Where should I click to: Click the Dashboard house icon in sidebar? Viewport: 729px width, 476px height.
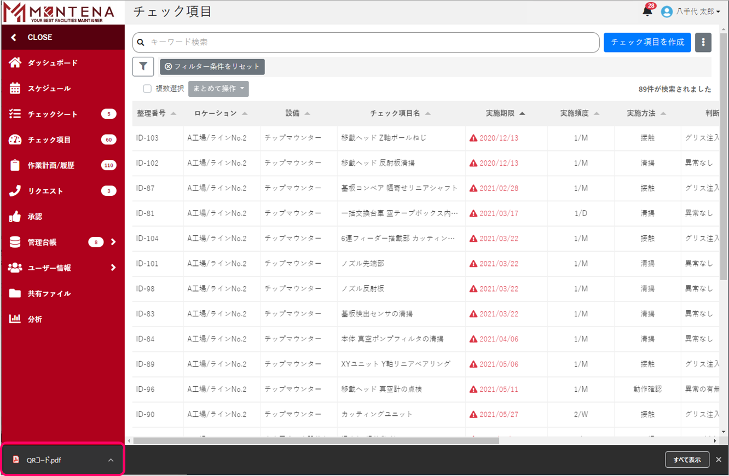tap(15, 63)
